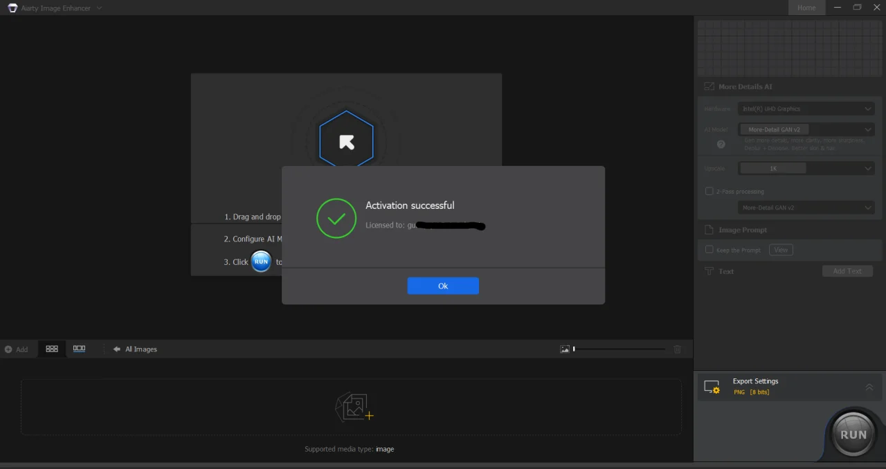886x469 pixels.
Task: Expand the Export Settings panel chevron
Action: point(869,387)
